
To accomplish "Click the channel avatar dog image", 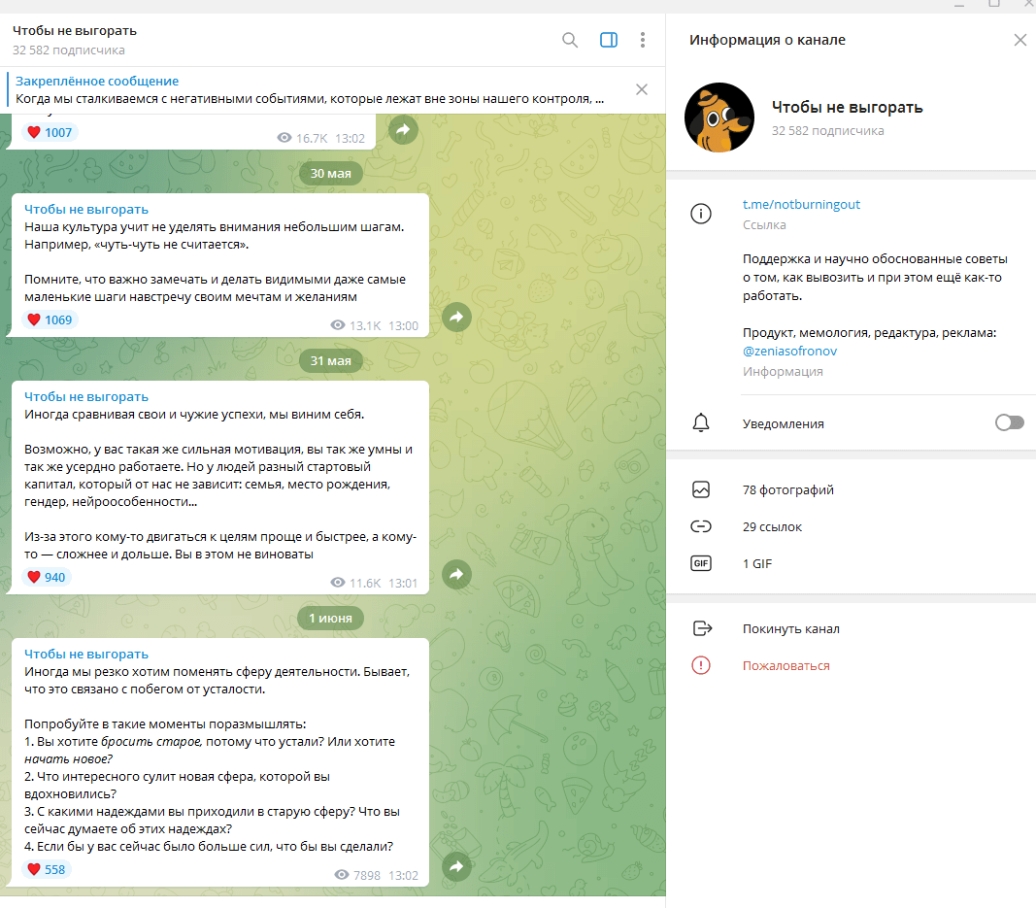I will point(719,118).
